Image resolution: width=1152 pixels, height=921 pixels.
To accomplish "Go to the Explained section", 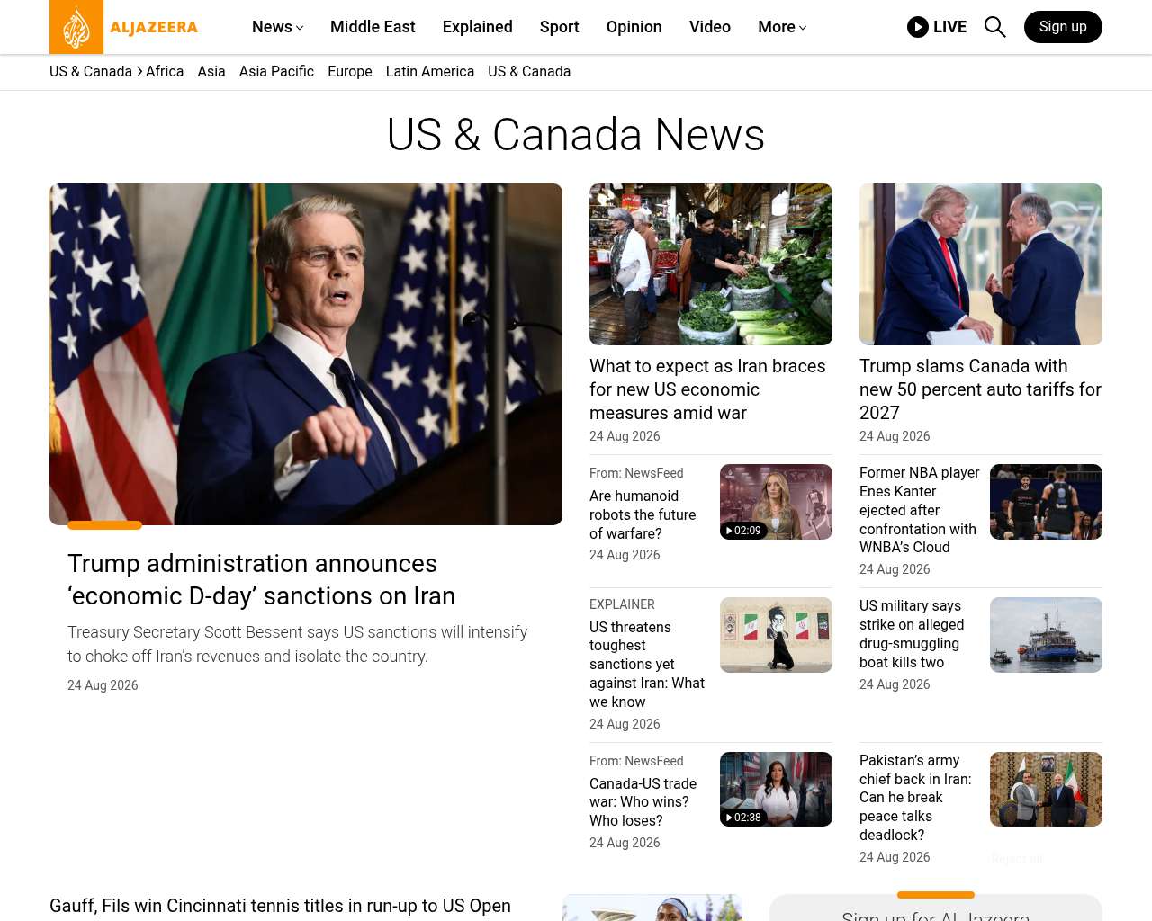I will click(x=478, y=27).
